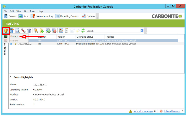Click the uninstall icon with red minus
The image size is (187, 119).
coord(54,31)
